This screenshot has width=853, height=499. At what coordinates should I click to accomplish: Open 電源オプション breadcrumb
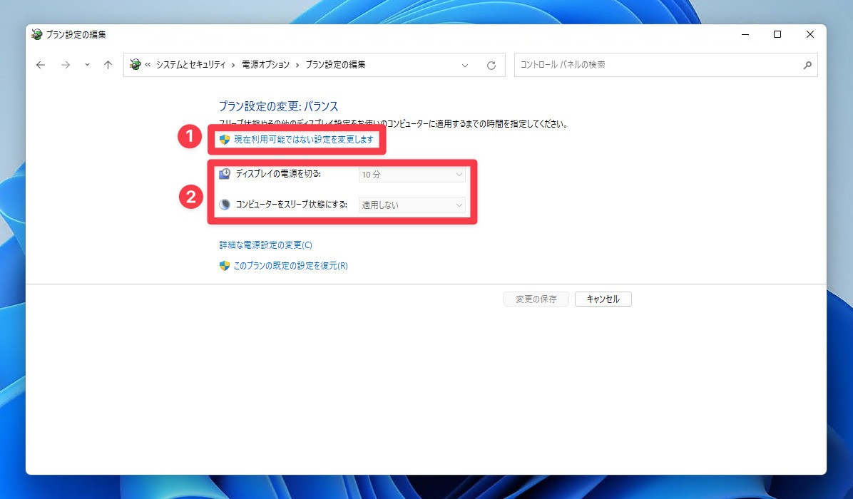(x=265, y=65)
